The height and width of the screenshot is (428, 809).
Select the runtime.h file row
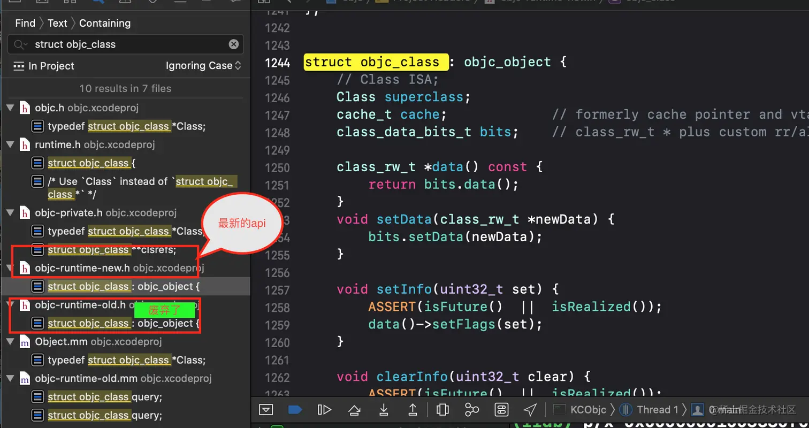[x=125, y=144]
